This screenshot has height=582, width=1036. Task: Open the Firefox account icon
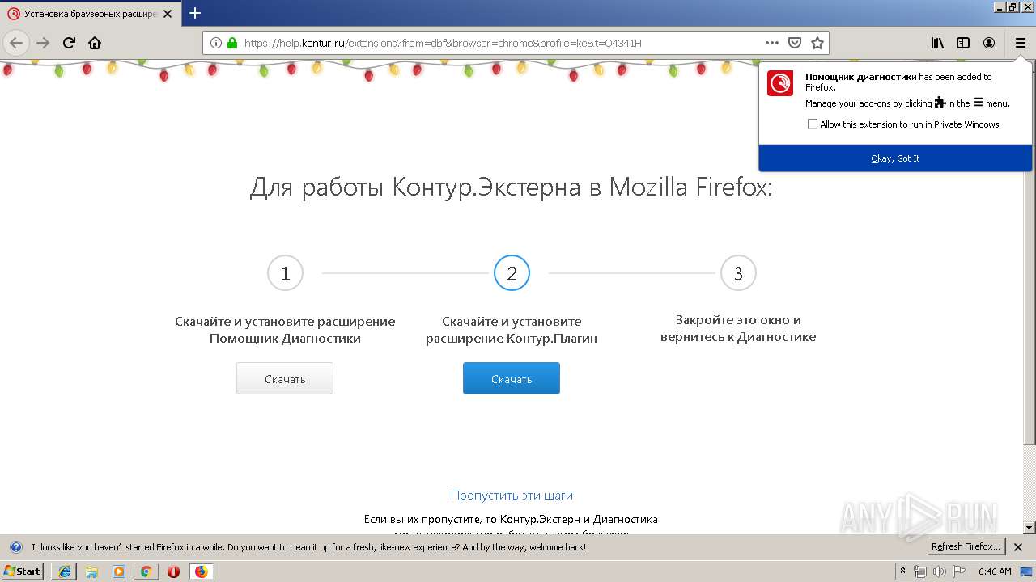(989, 43)
